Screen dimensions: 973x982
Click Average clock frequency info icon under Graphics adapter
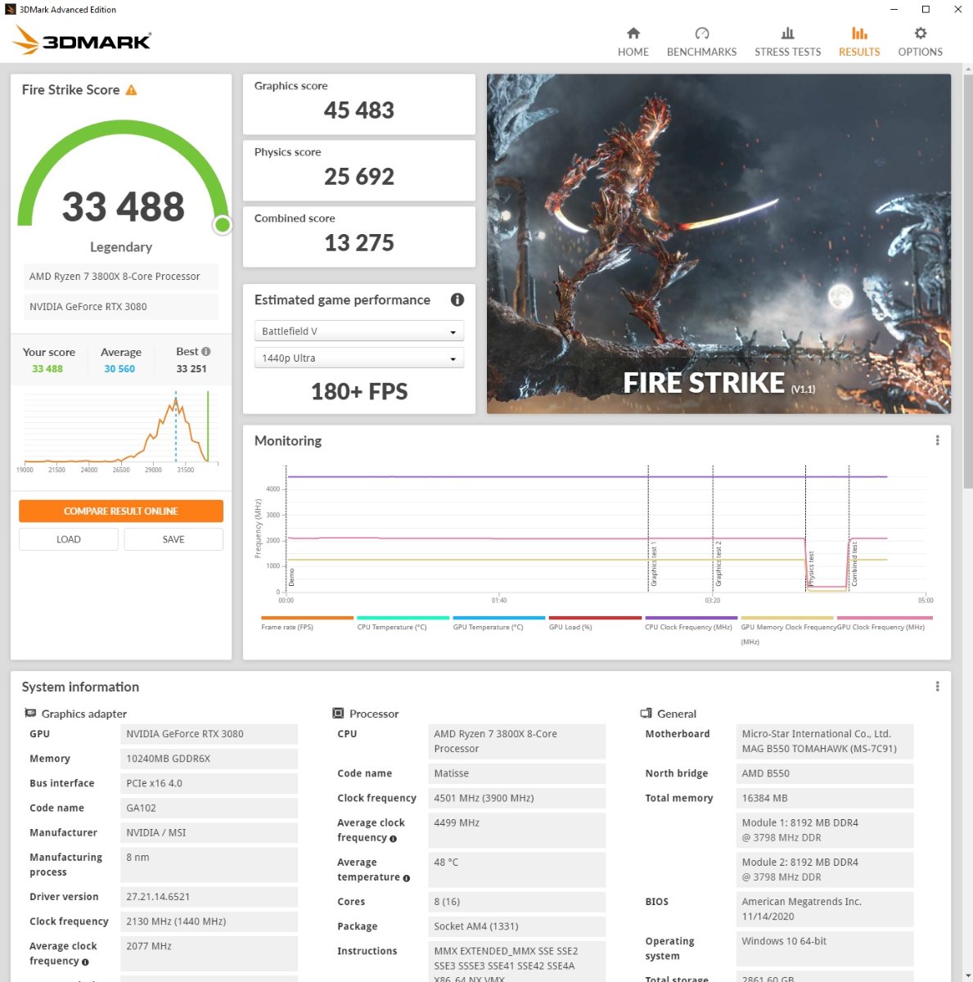click(85, 962)
